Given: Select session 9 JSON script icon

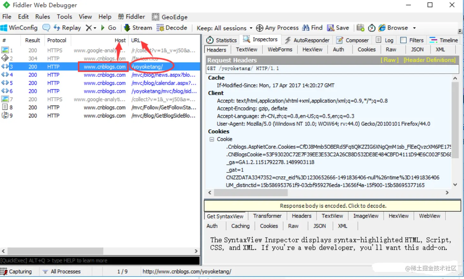Looking at the screenshot, I should 5,116.
